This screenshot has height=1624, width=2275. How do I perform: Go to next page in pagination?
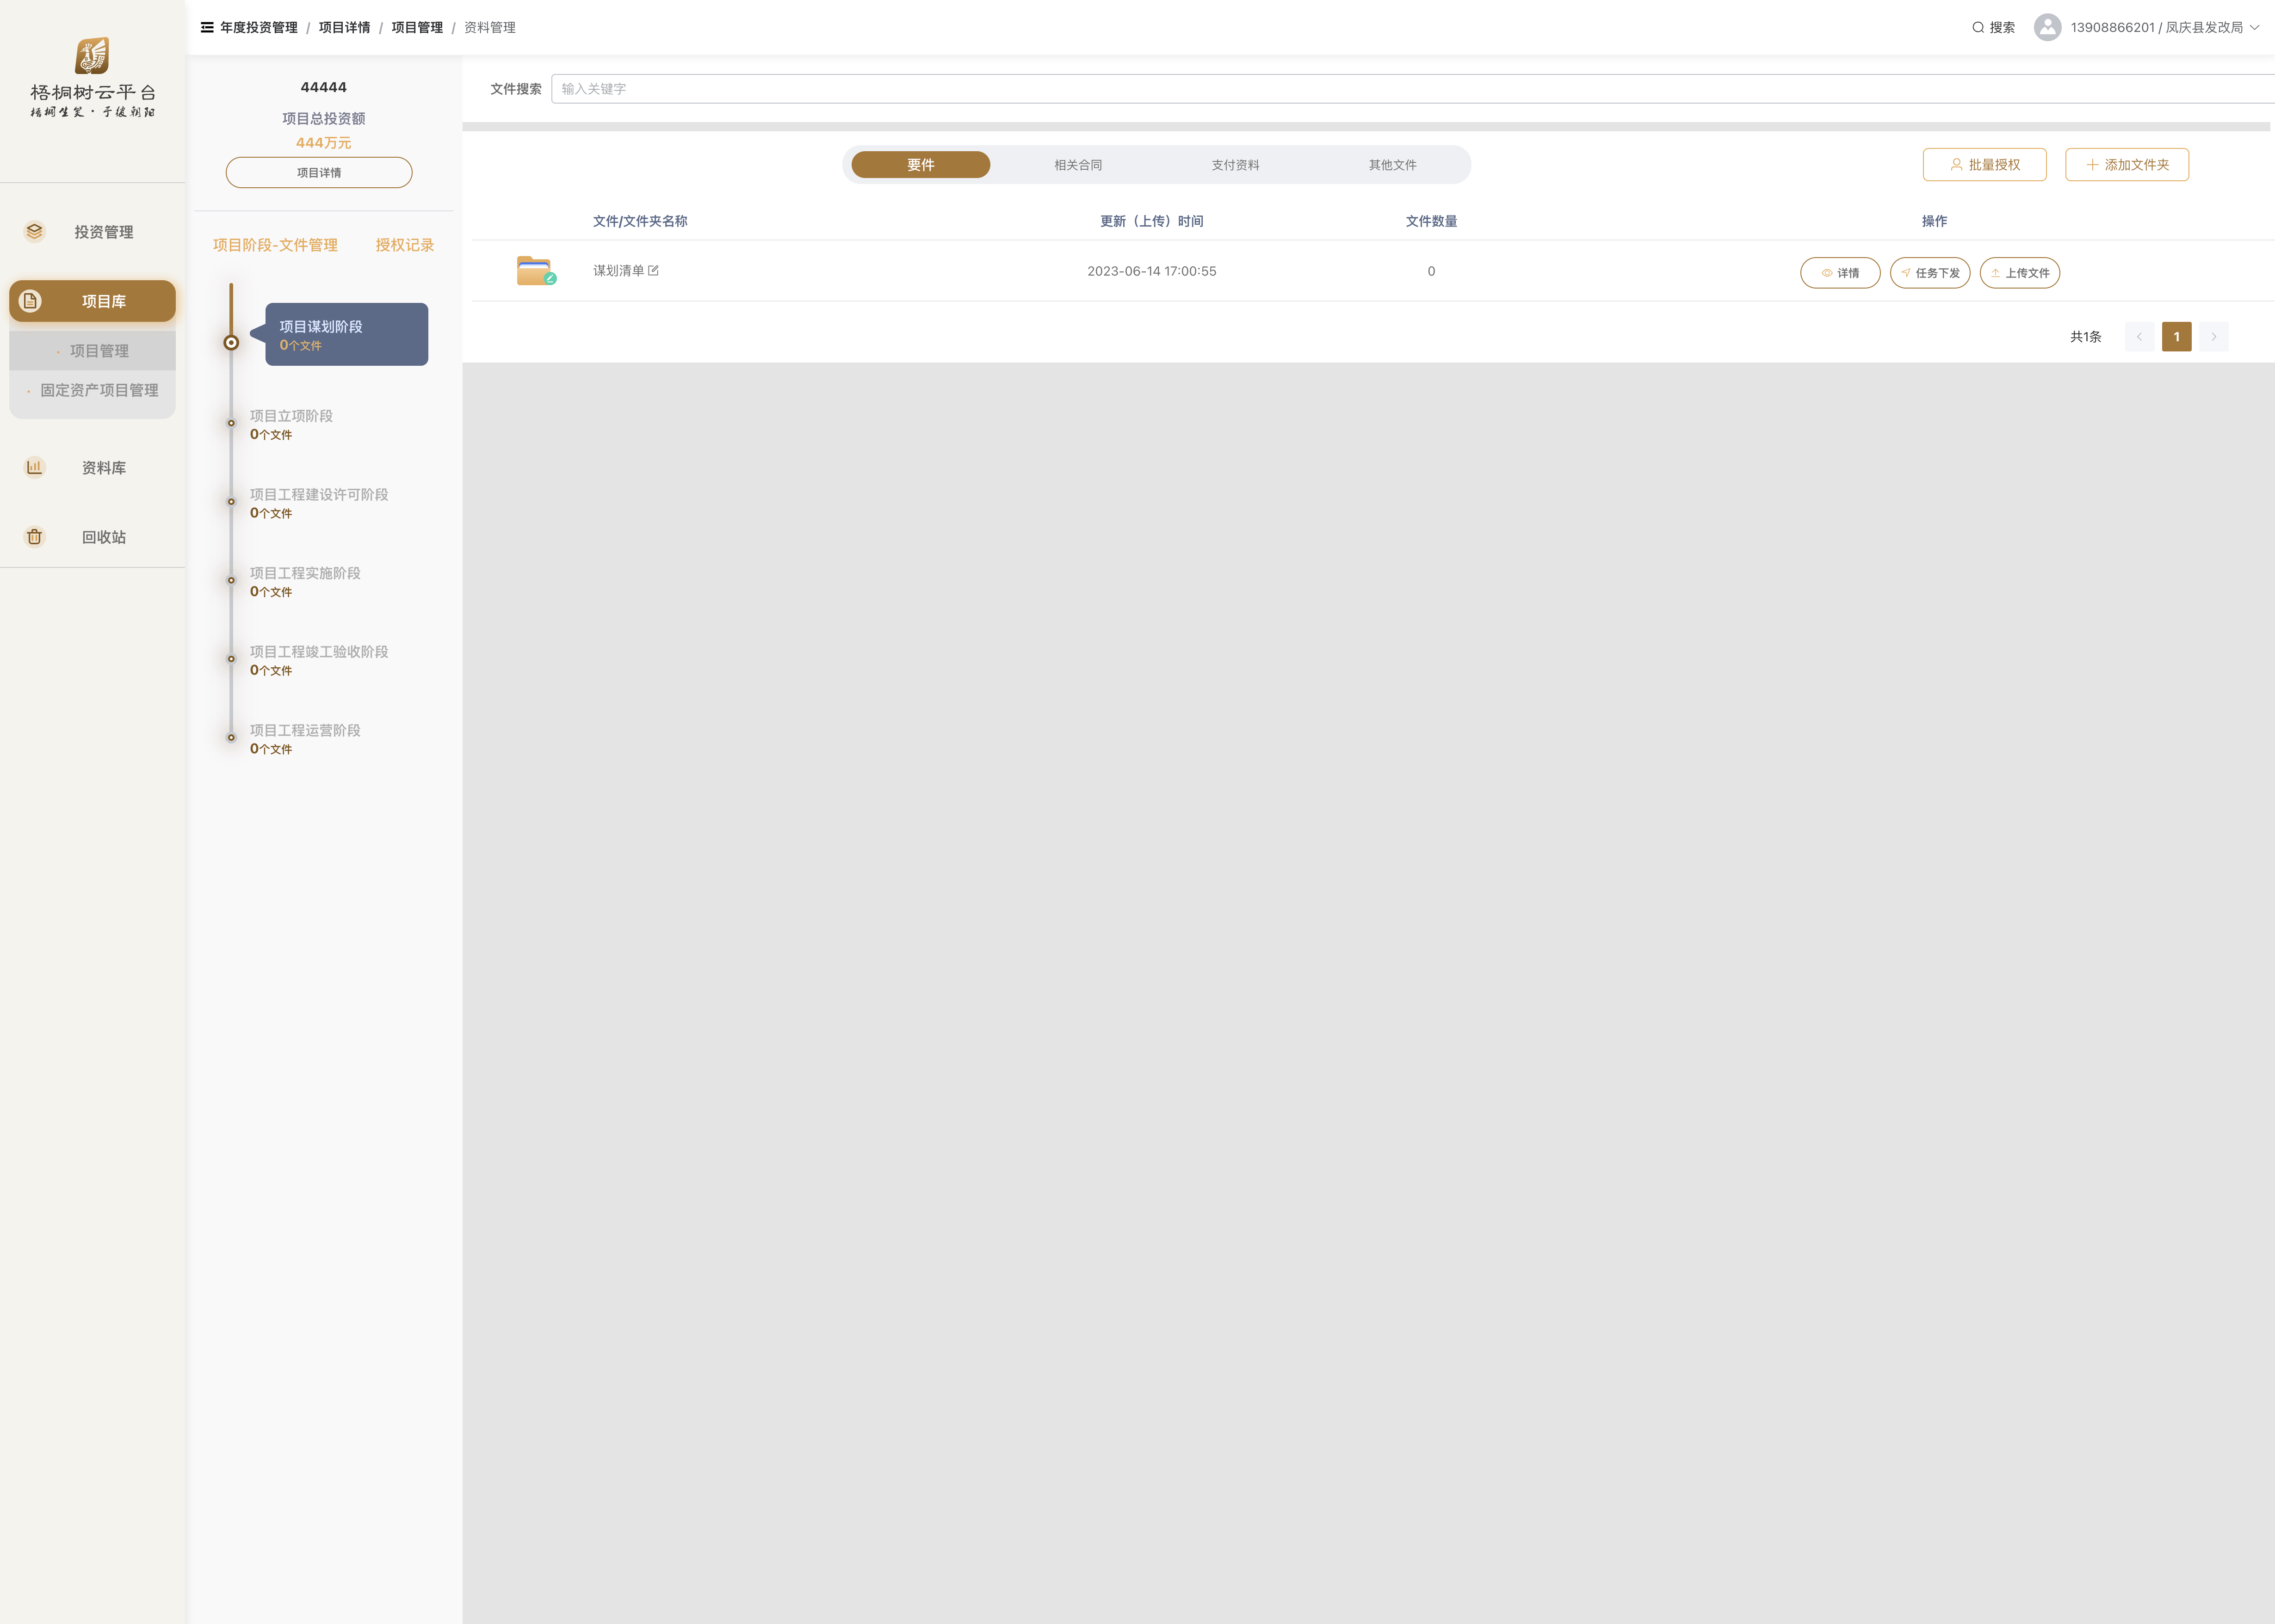tap(2214, 337)
